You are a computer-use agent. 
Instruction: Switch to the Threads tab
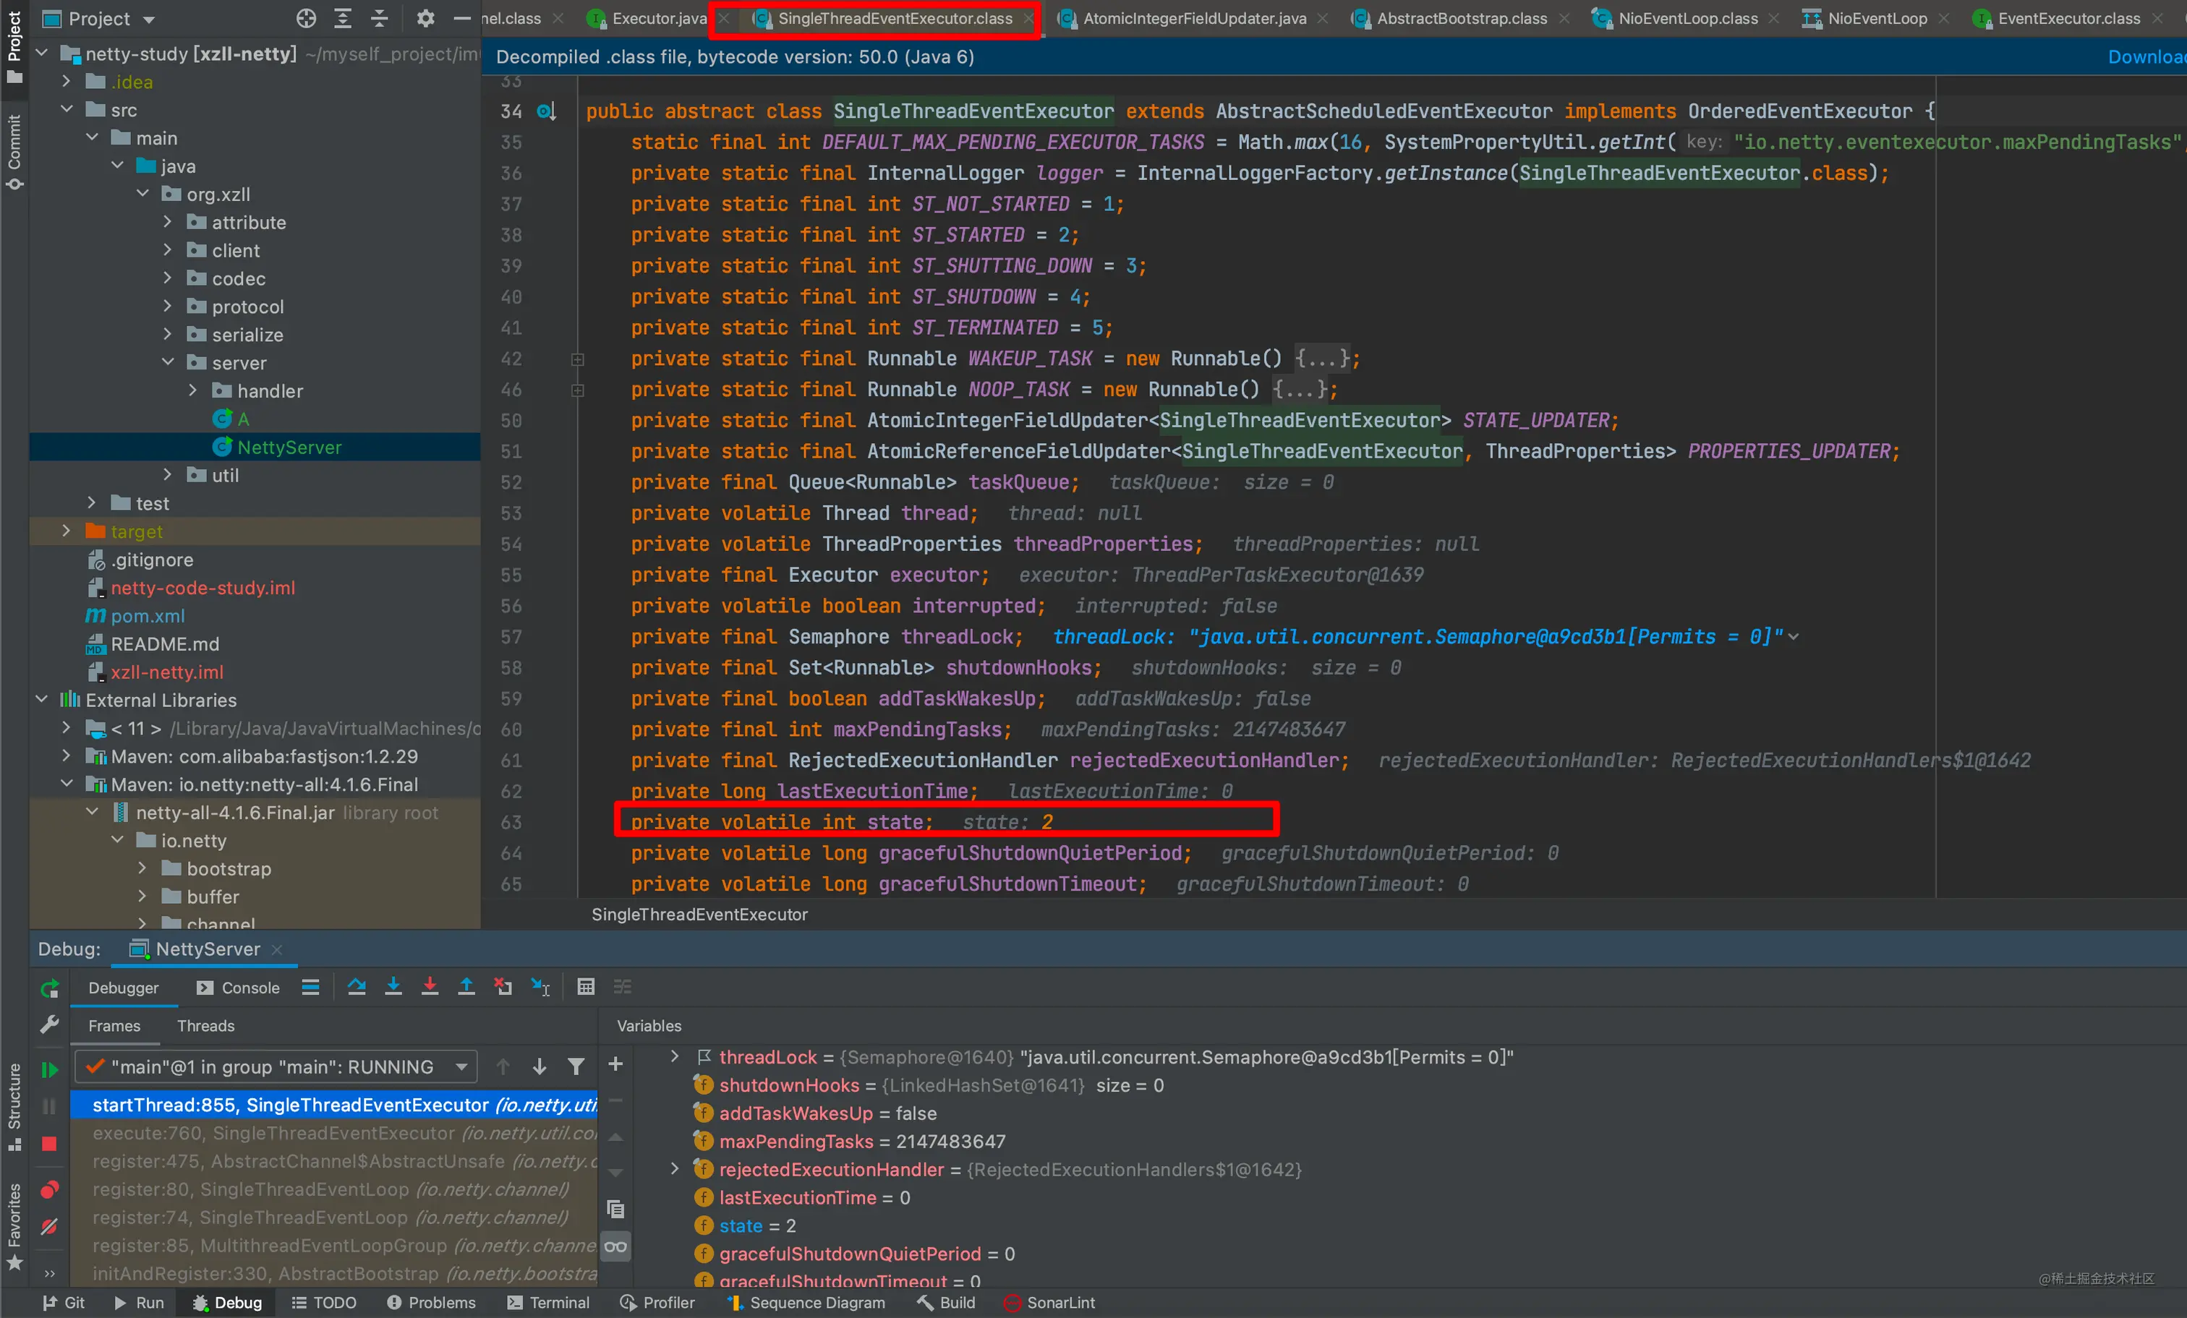coord(206,1026)
